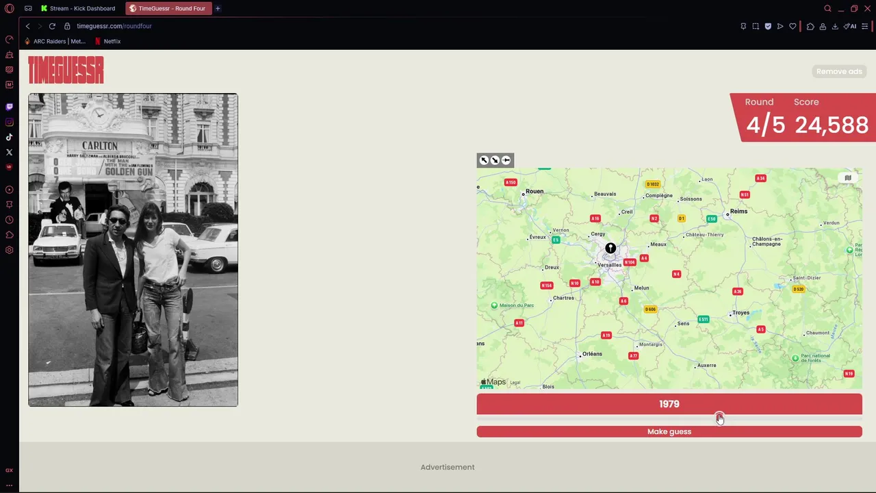Image resolution: width=876 pixels, height=493 pixels.
Task: Open the Opera main menu logo
Action: [9, 8]
